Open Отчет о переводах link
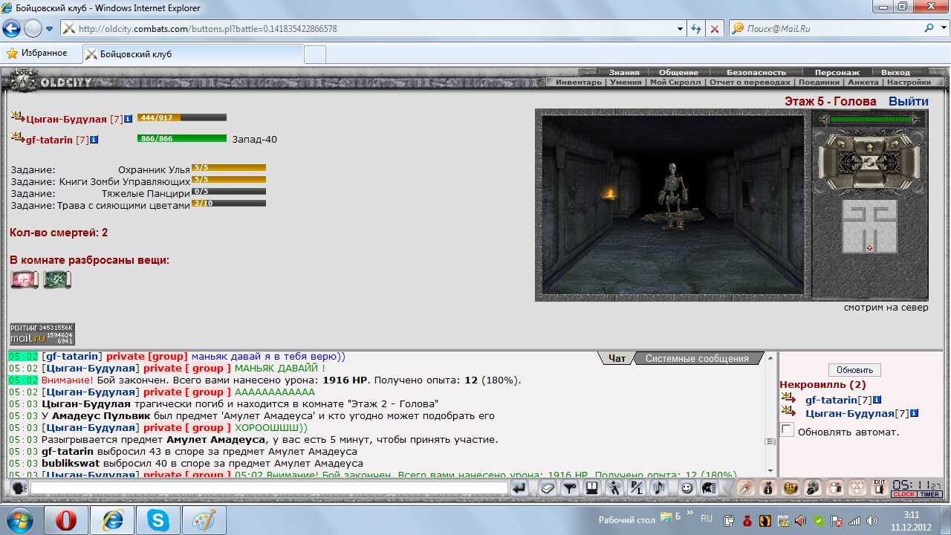The width and height of the screenshot is (951, 535). click(x=750, y=82)
